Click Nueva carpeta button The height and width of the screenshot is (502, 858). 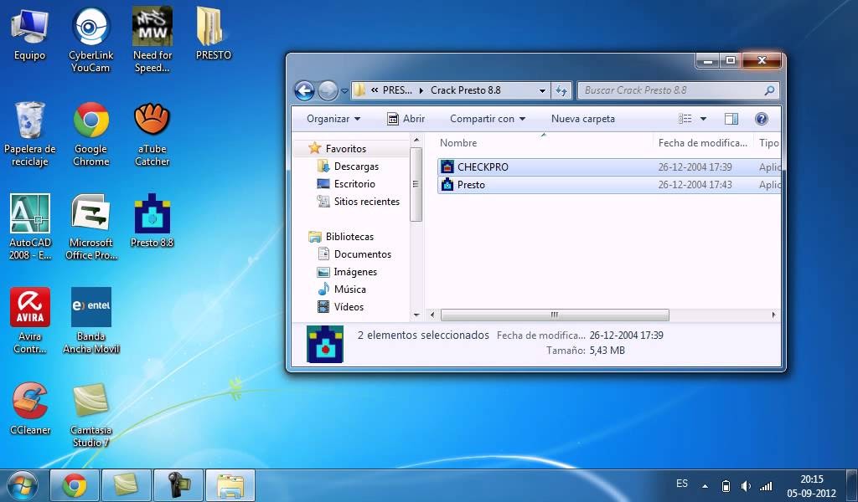[583, 119]
